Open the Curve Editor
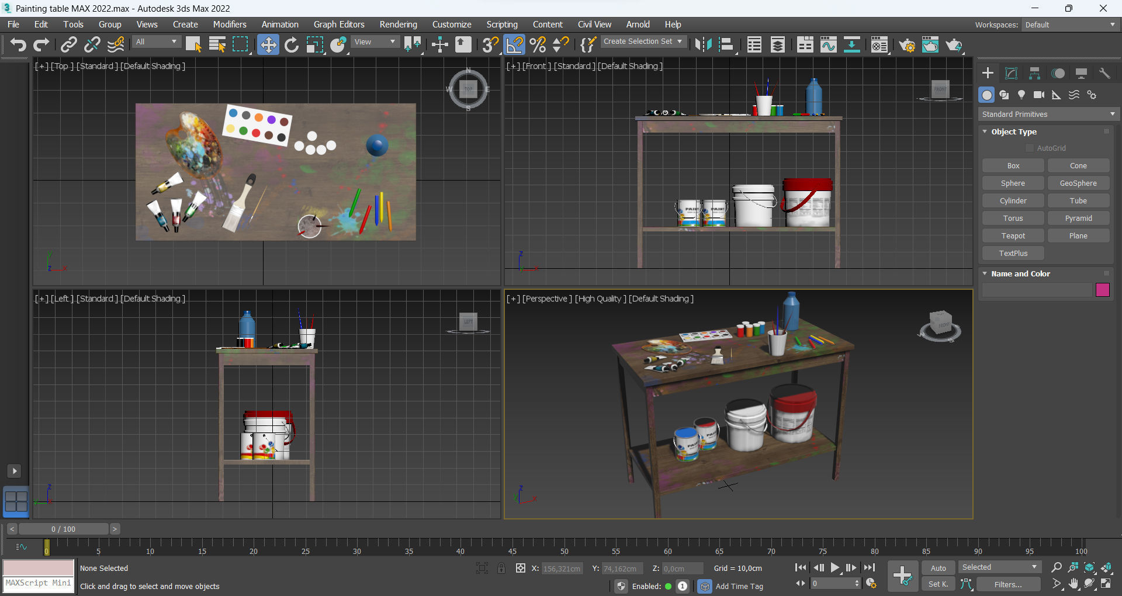 click(x=829, y=44)
